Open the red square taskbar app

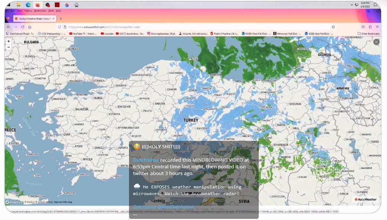(57, 5)
